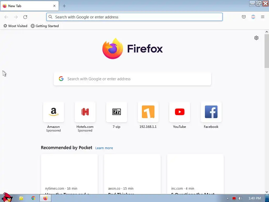This screenshot has width=269, height=202.
Task: Click the Google G icon in search box
Action: 61,79
